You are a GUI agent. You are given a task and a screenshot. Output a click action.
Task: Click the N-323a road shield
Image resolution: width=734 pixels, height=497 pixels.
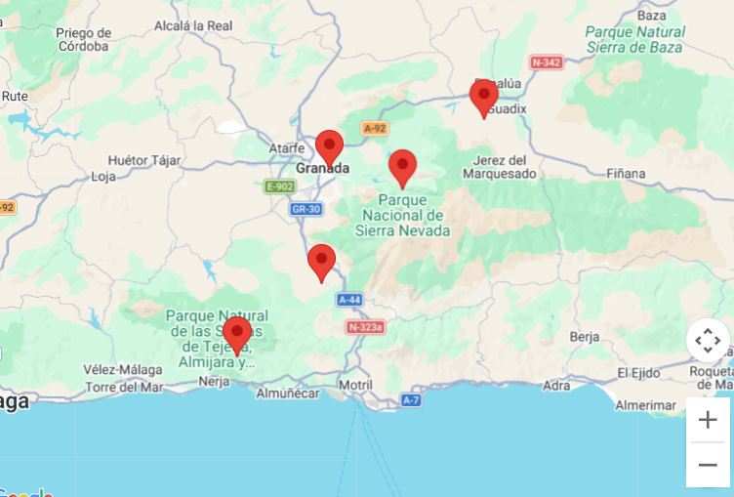pos(365,327)
